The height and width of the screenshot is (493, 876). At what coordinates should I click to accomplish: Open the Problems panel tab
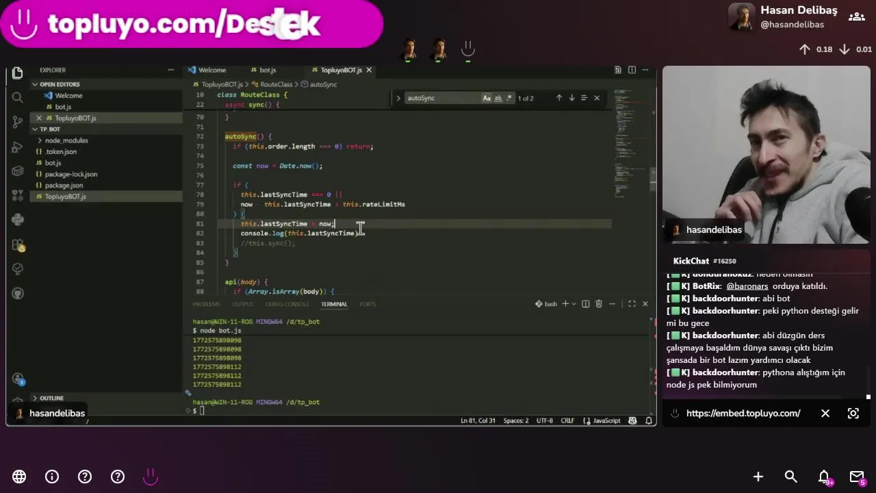(206, 304)
